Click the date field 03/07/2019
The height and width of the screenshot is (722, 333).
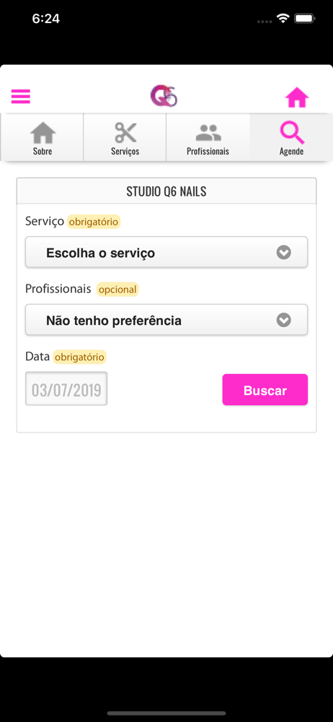(66, 389)
